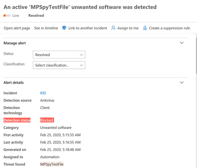Select See in timeline

point(46,28)
